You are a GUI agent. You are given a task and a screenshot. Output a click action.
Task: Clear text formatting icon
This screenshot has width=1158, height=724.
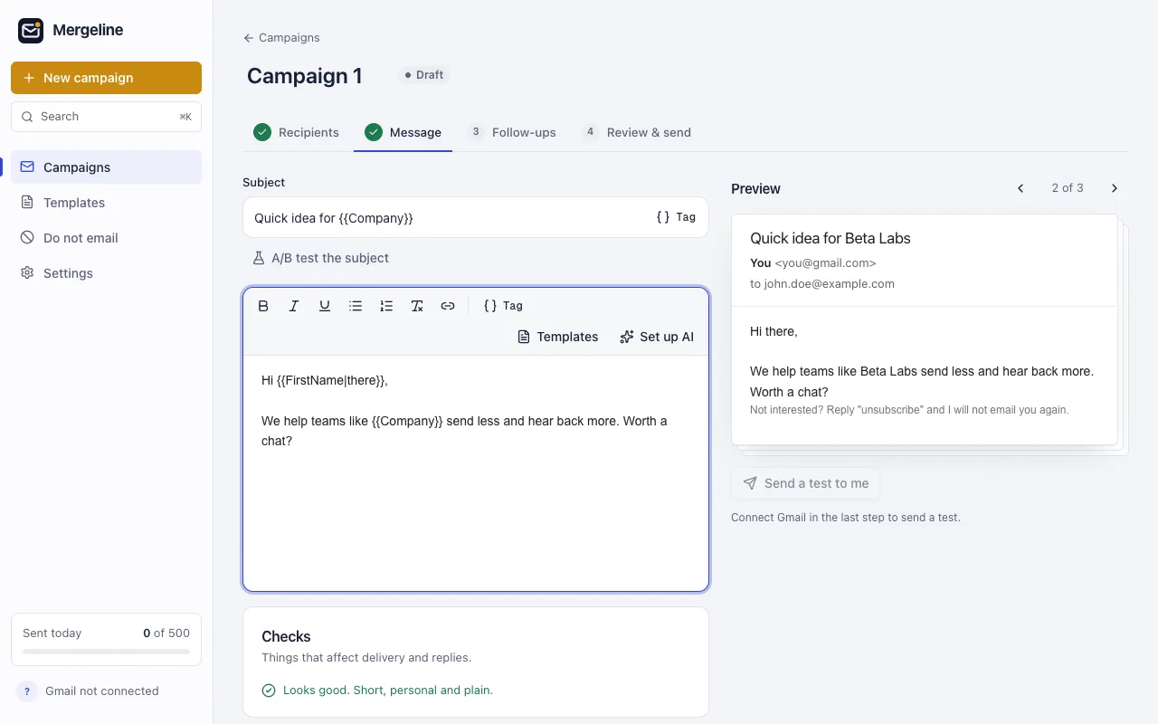point(417,306)
